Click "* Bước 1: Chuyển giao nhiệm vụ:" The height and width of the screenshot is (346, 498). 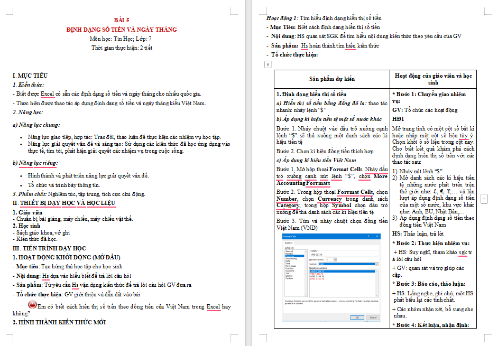point(429,98)
